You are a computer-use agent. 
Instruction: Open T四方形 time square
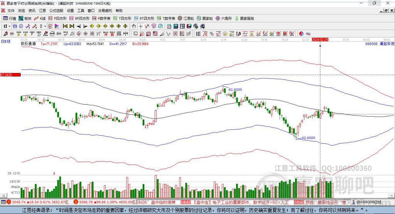[x=122, y=19]
